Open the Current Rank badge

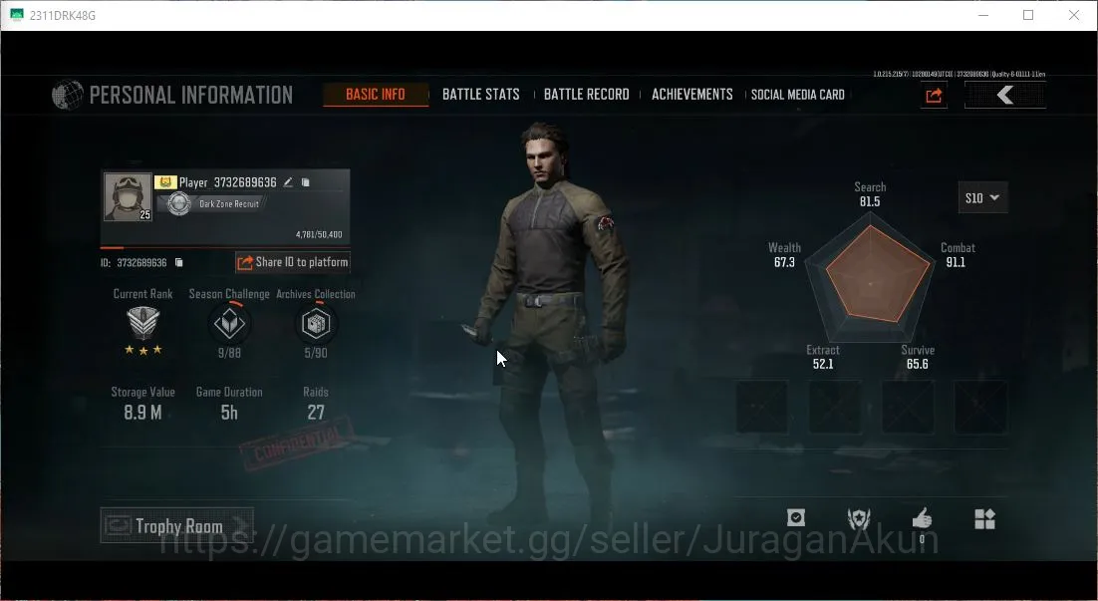[142, 324]
